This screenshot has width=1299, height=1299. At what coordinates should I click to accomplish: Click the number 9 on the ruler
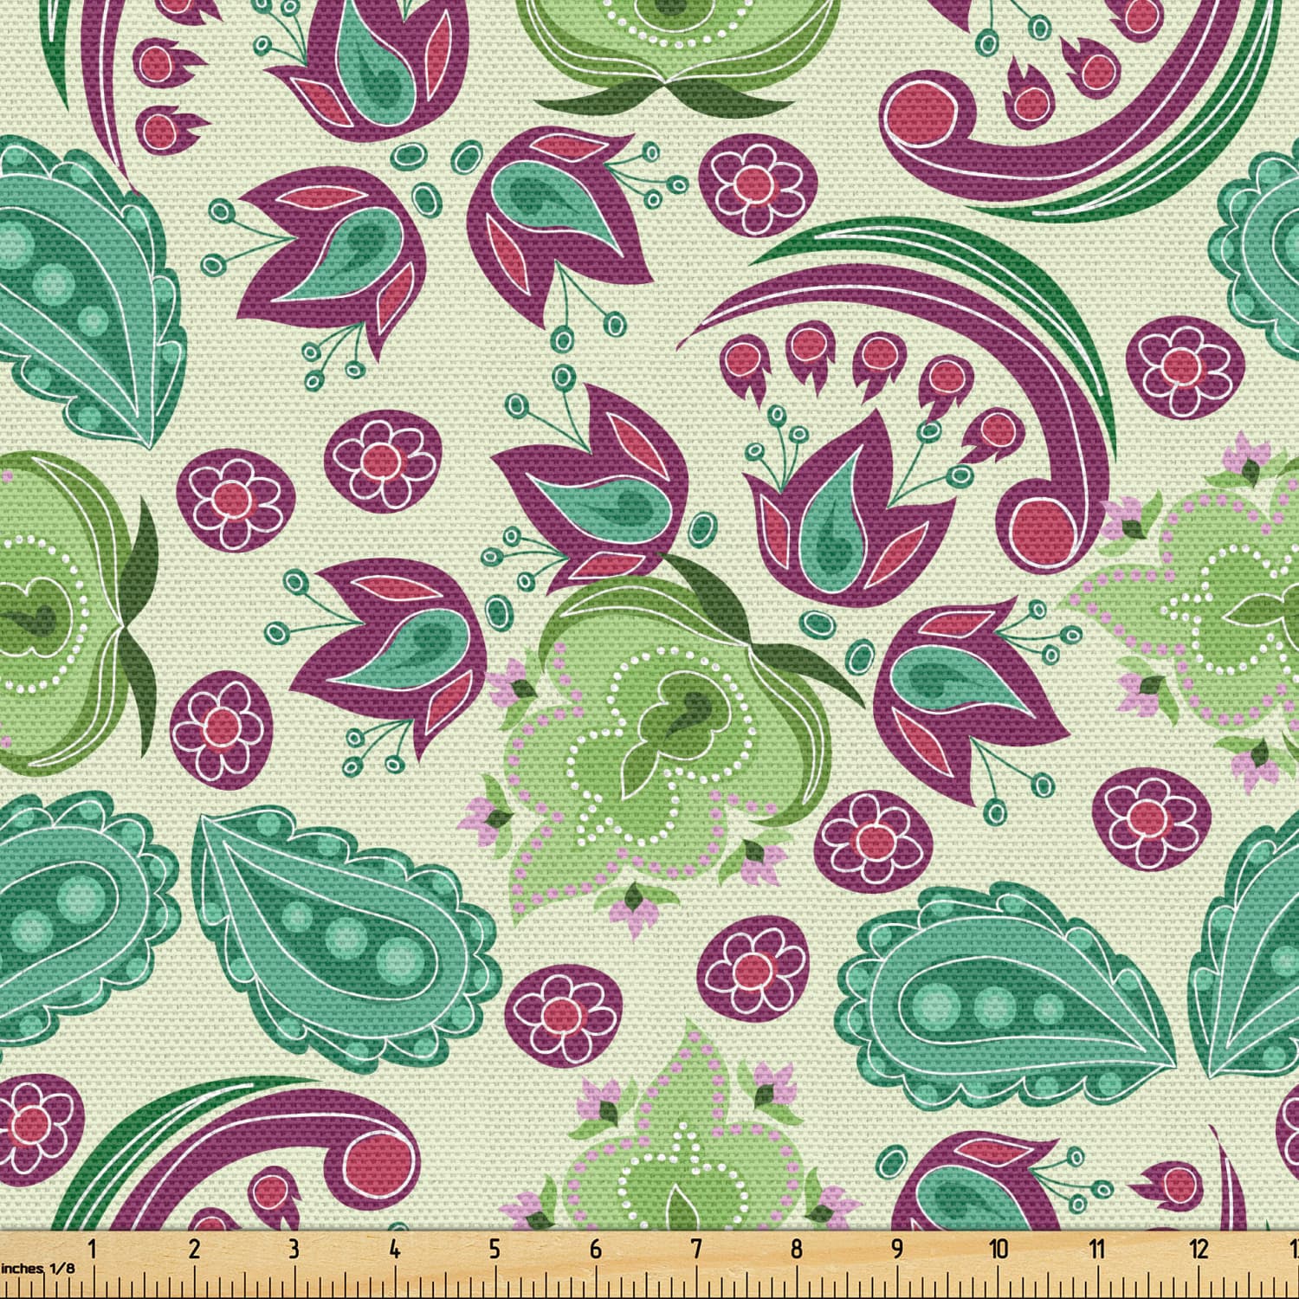pyautogui.click(x=897, y=1249)
